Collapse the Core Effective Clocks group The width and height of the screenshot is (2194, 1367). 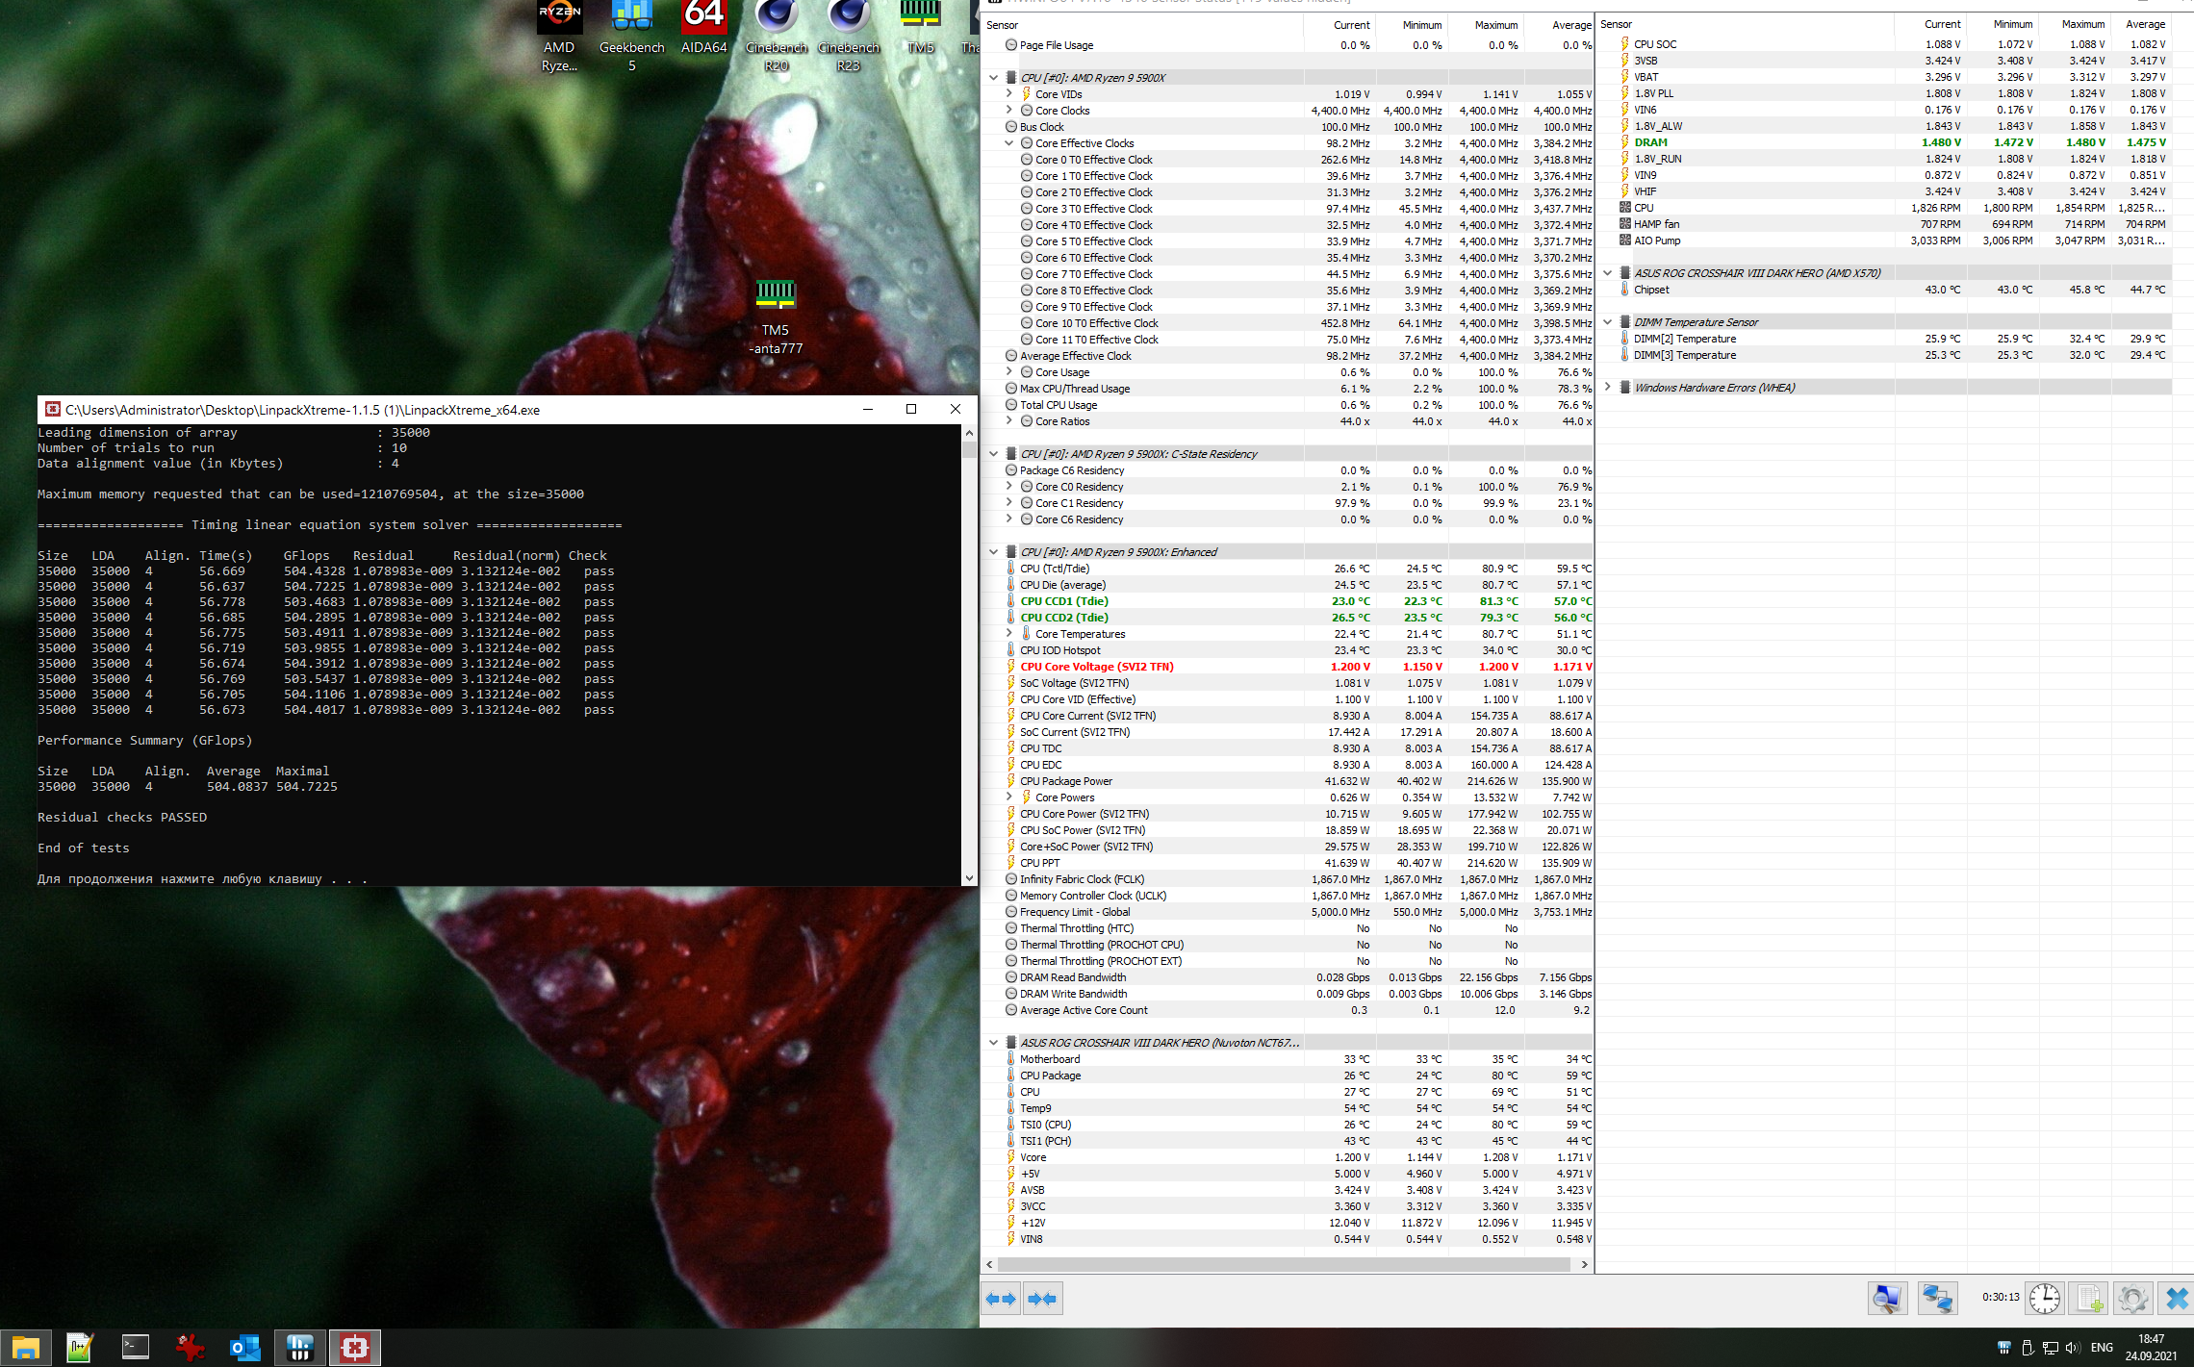[1009, 143]
